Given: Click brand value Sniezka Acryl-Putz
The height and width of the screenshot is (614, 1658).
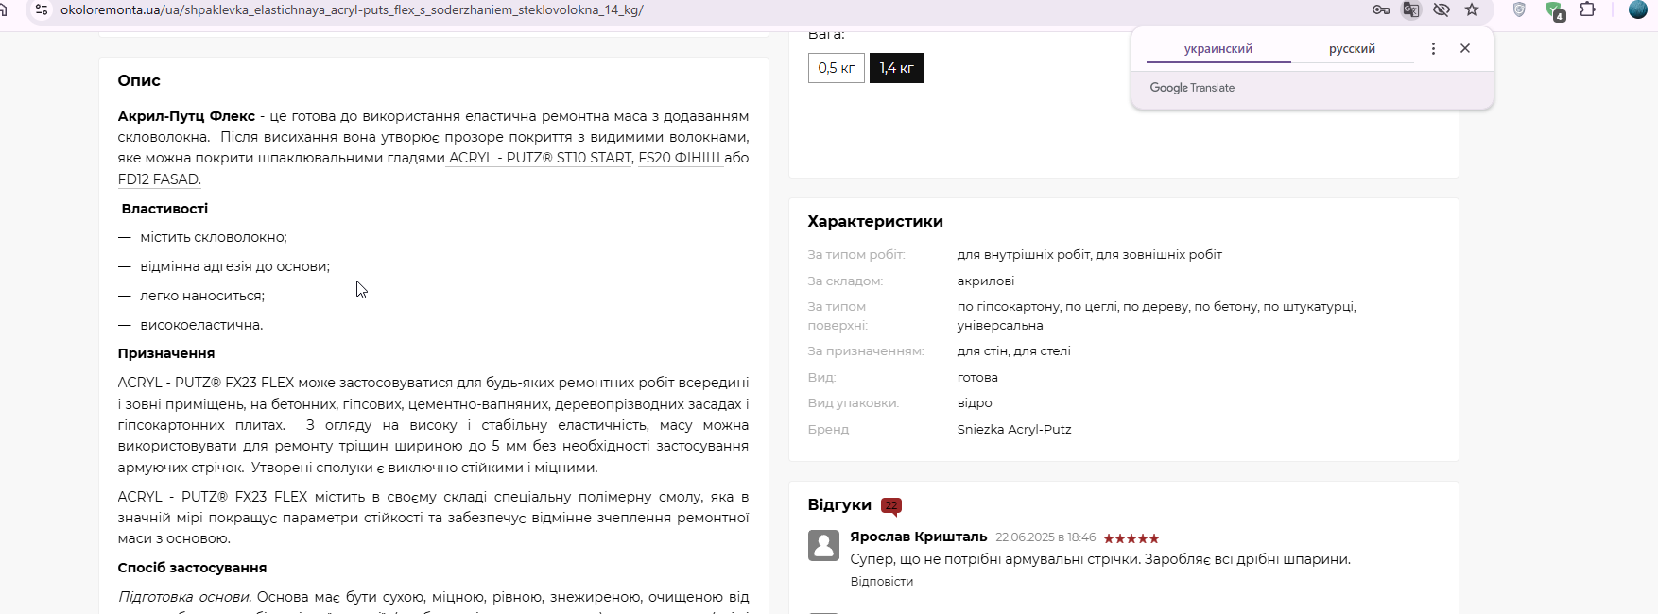Looking at the screenshot, I should (1014, 430).
